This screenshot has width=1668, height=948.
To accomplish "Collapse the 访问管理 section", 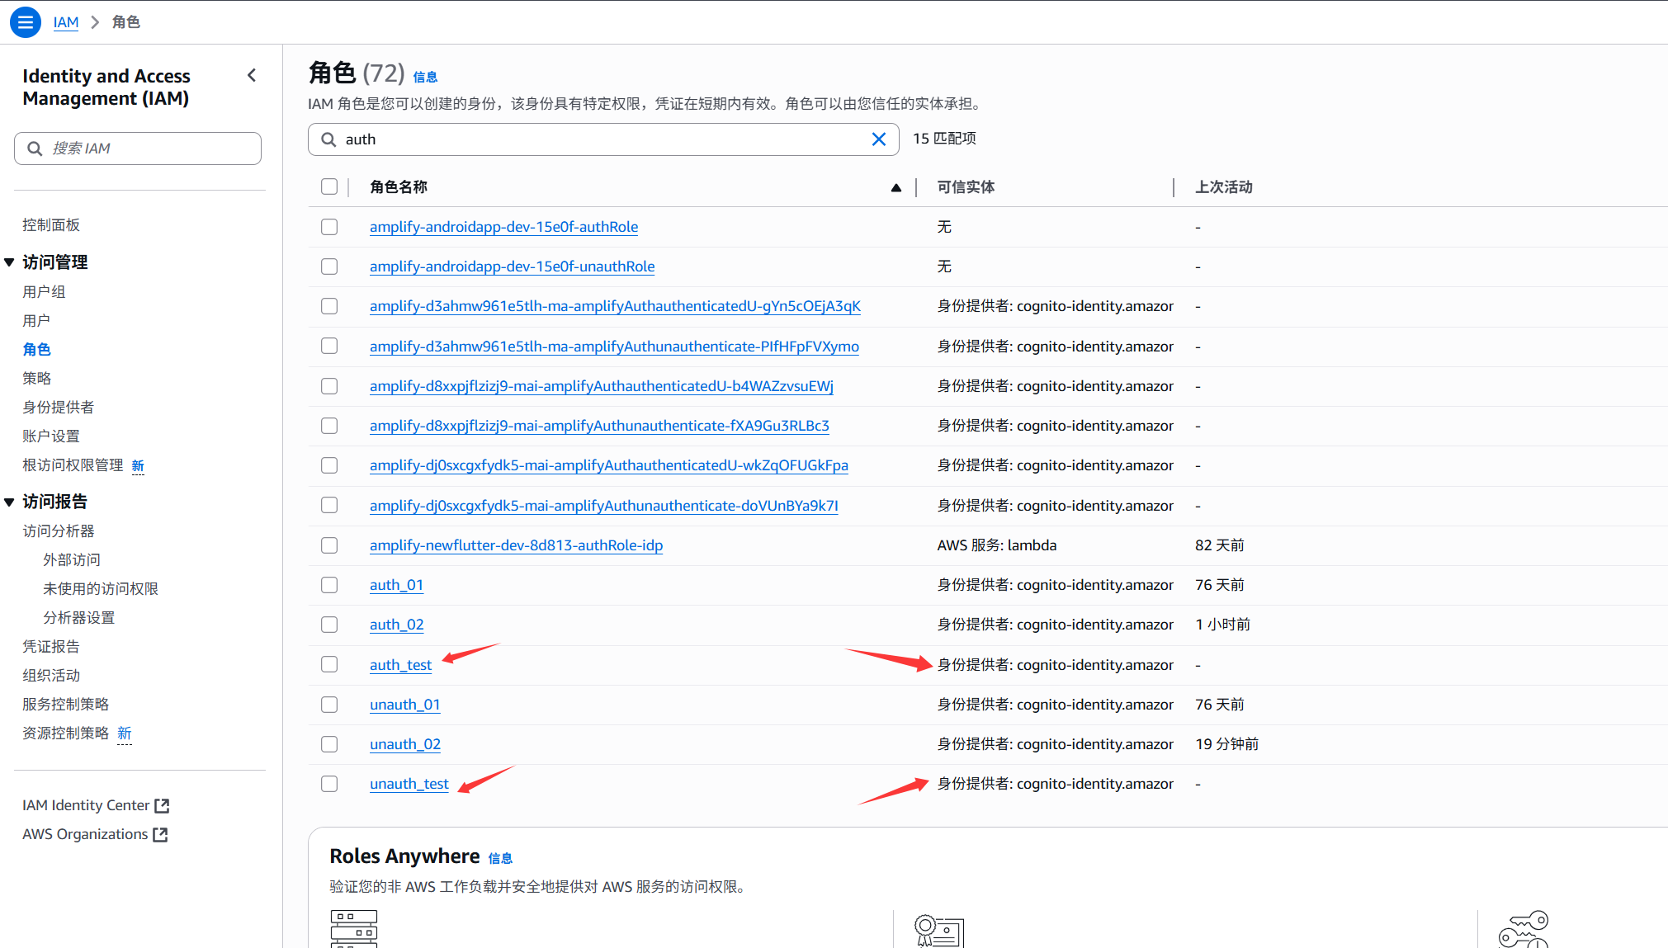I will tap(9, 262).
